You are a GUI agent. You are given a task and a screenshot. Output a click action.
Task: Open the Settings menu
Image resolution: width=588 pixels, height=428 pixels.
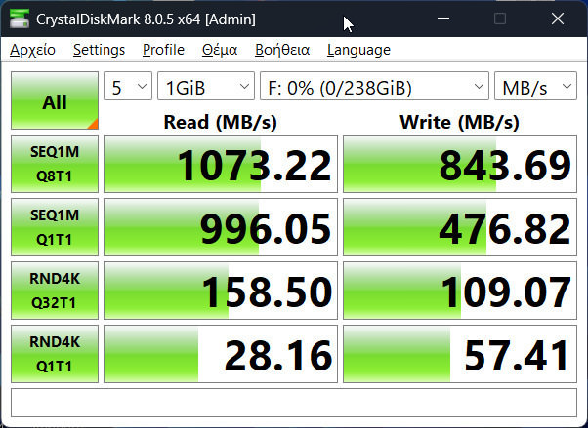pos(99,50)
